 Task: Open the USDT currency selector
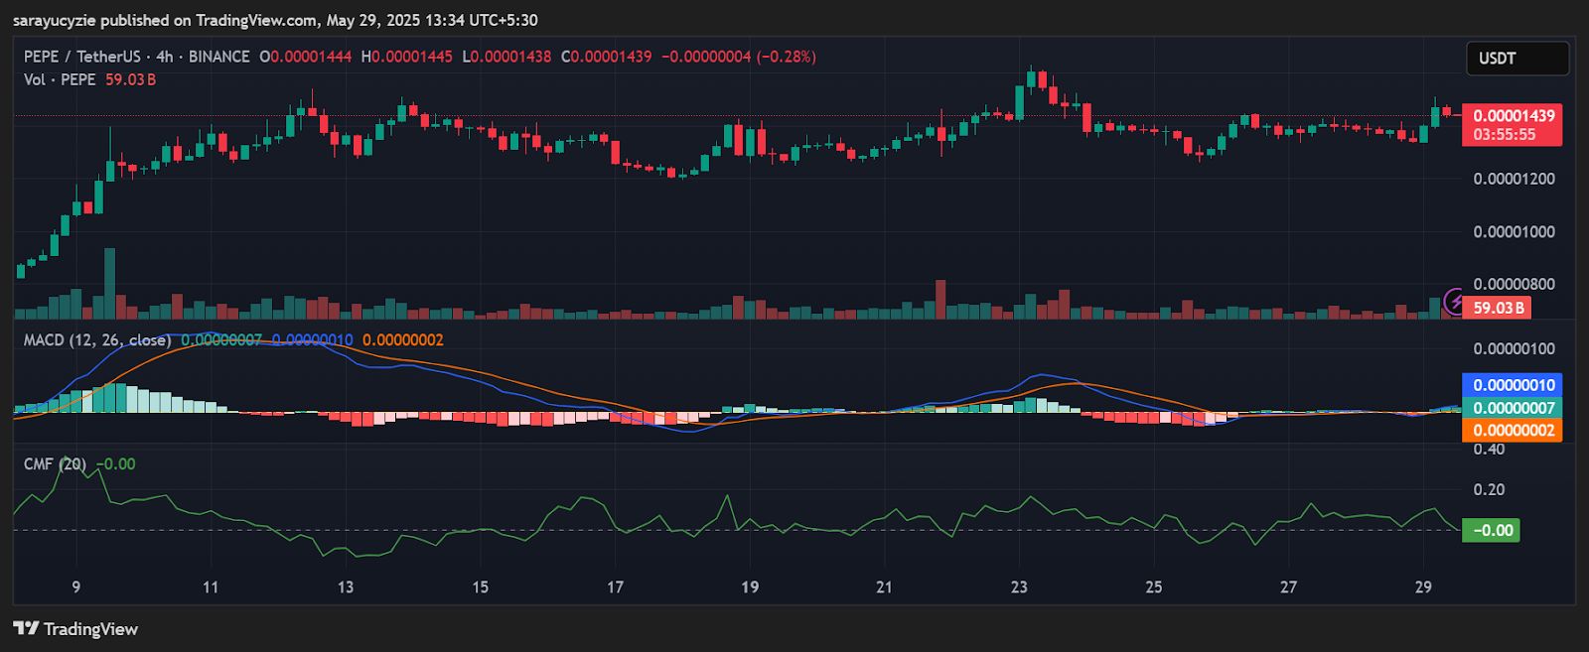(x=1517, y=59)
